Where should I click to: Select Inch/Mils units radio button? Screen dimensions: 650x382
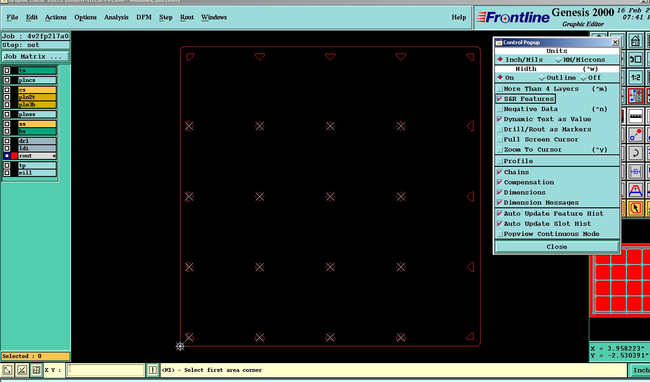(500, 59)
